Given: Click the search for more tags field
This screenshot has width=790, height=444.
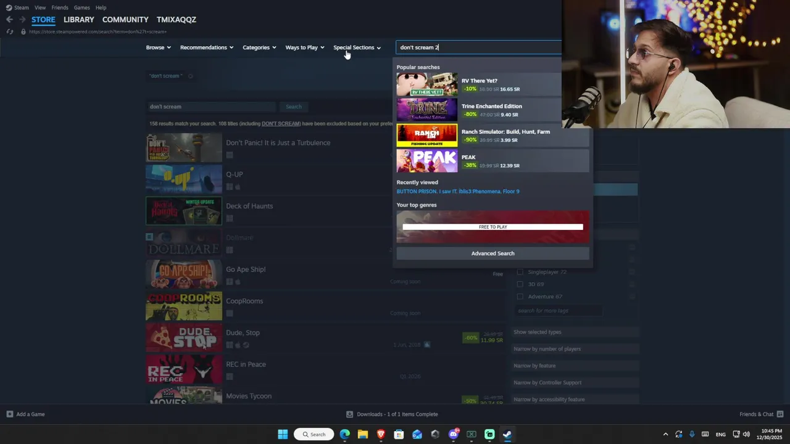Looking at the screenshot, I should tap(559, 311).
